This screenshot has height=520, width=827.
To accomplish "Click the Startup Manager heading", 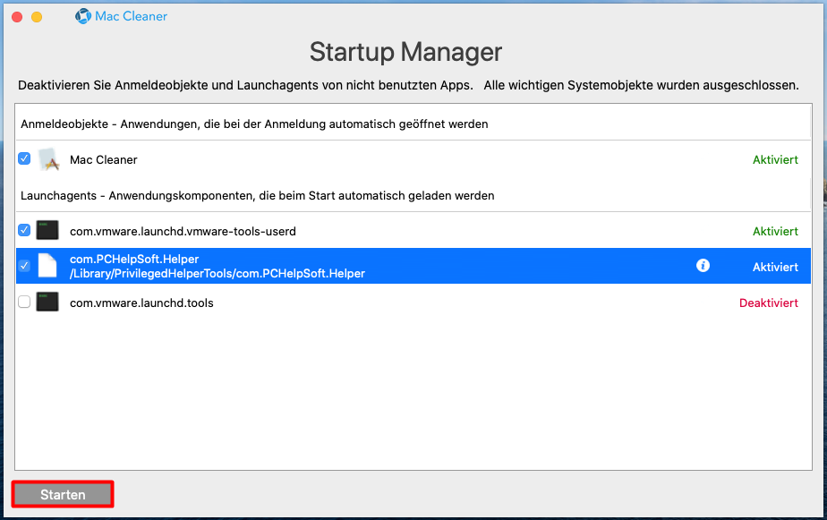I will tap(405, 52).
